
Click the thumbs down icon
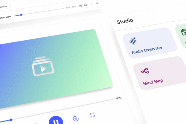[86, 5]
